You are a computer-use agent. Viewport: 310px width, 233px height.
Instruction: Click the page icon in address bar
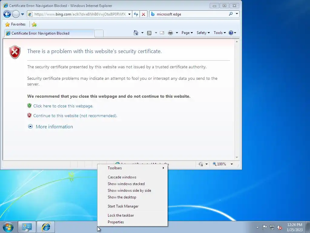30,14
